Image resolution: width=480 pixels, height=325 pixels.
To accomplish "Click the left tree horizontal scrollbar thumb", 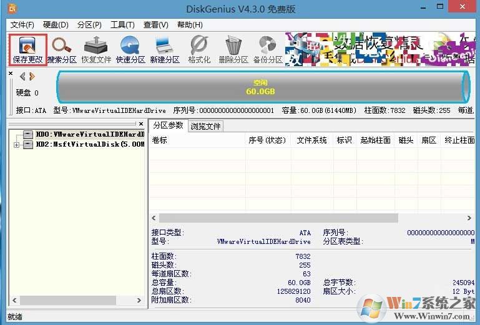I will (x=68, y=300).
